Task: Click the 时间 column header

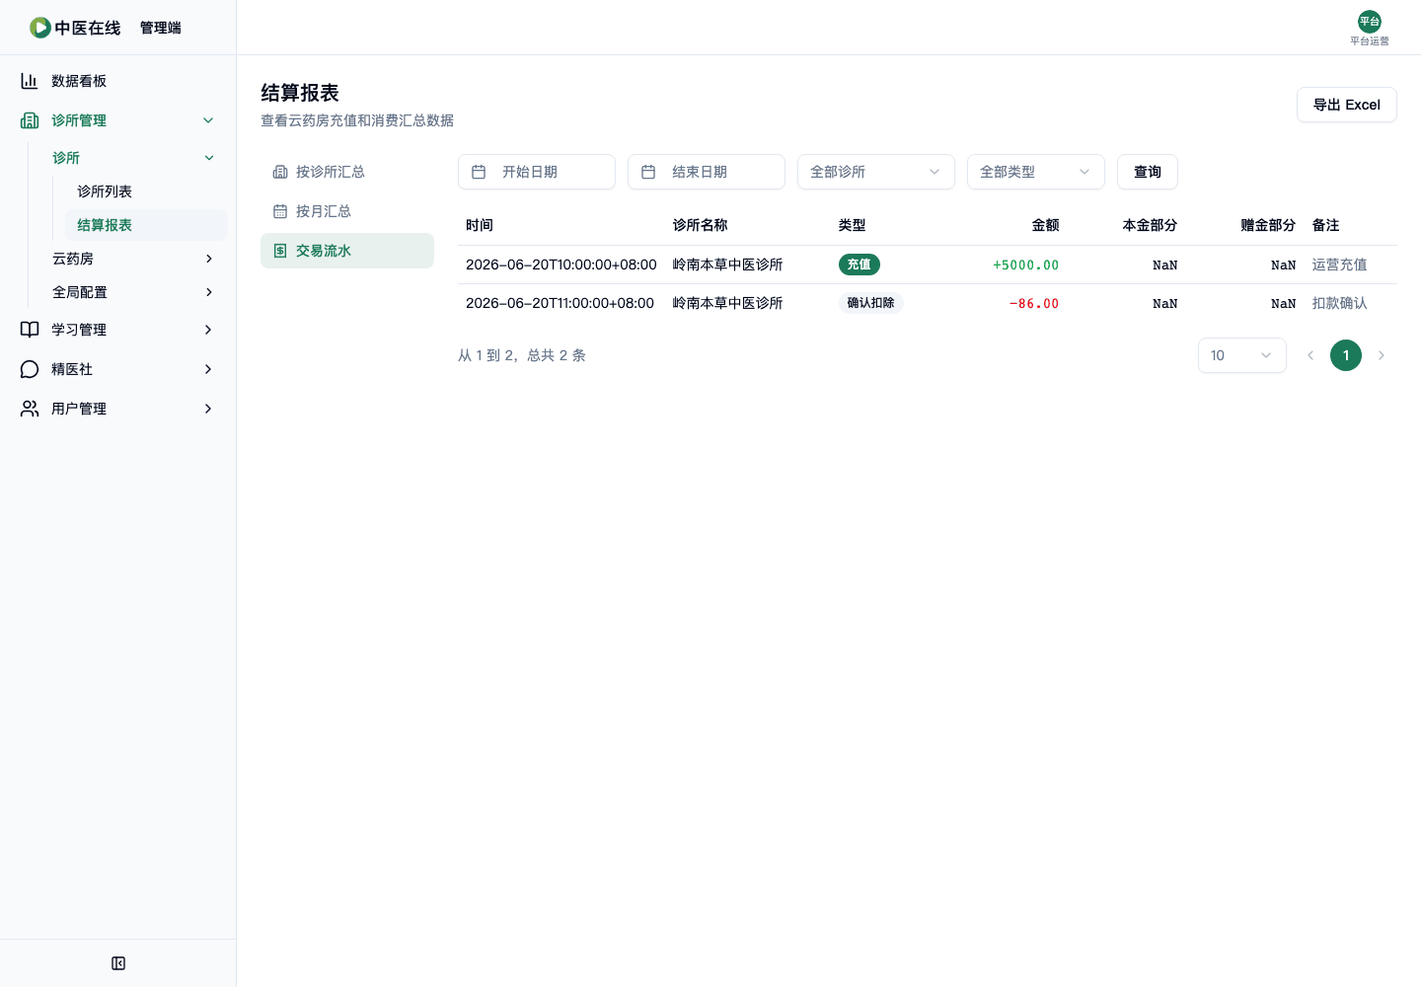Action: pyautogui.click(x=480, y=225)
